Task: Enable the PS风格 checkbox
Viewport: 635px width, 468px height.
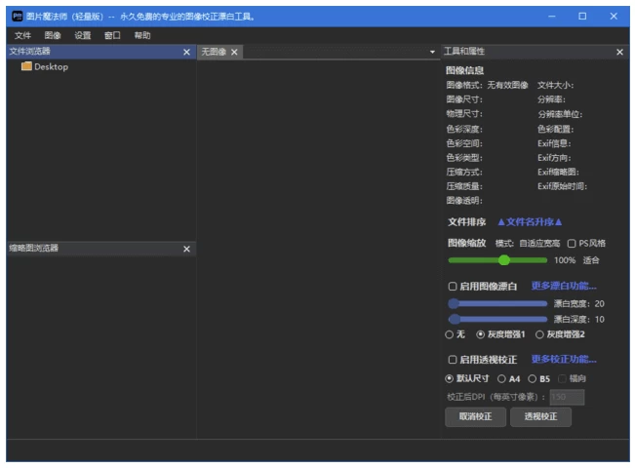Action: [x=572, y=243]
